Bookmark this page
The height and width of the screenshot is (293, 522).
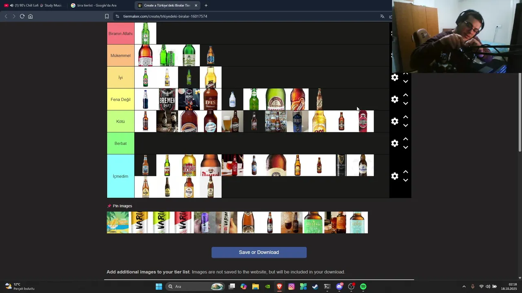click(107, 16)
